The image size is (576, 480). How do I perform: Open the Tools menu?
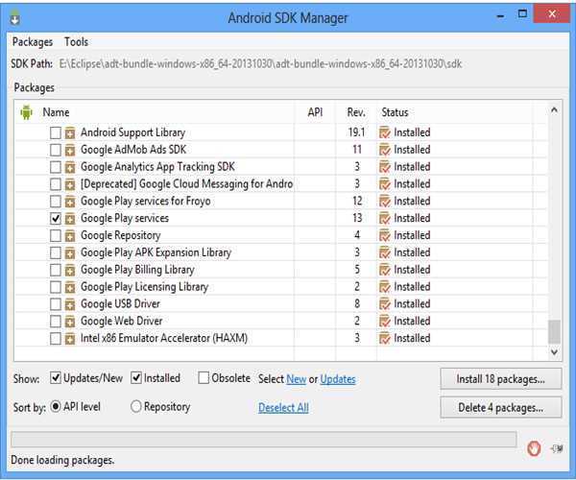(76, 42)
